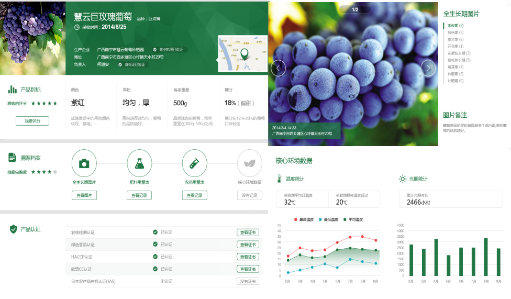511x299 pixels.
Task: Click the 产品认证 shield icon
Action: 14,229
